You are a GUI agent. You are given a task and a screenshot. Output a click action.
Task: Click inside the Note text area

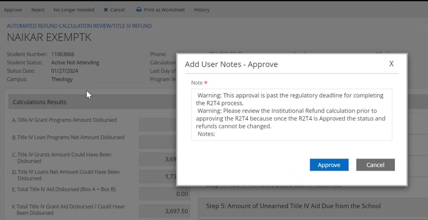[292, 115]
